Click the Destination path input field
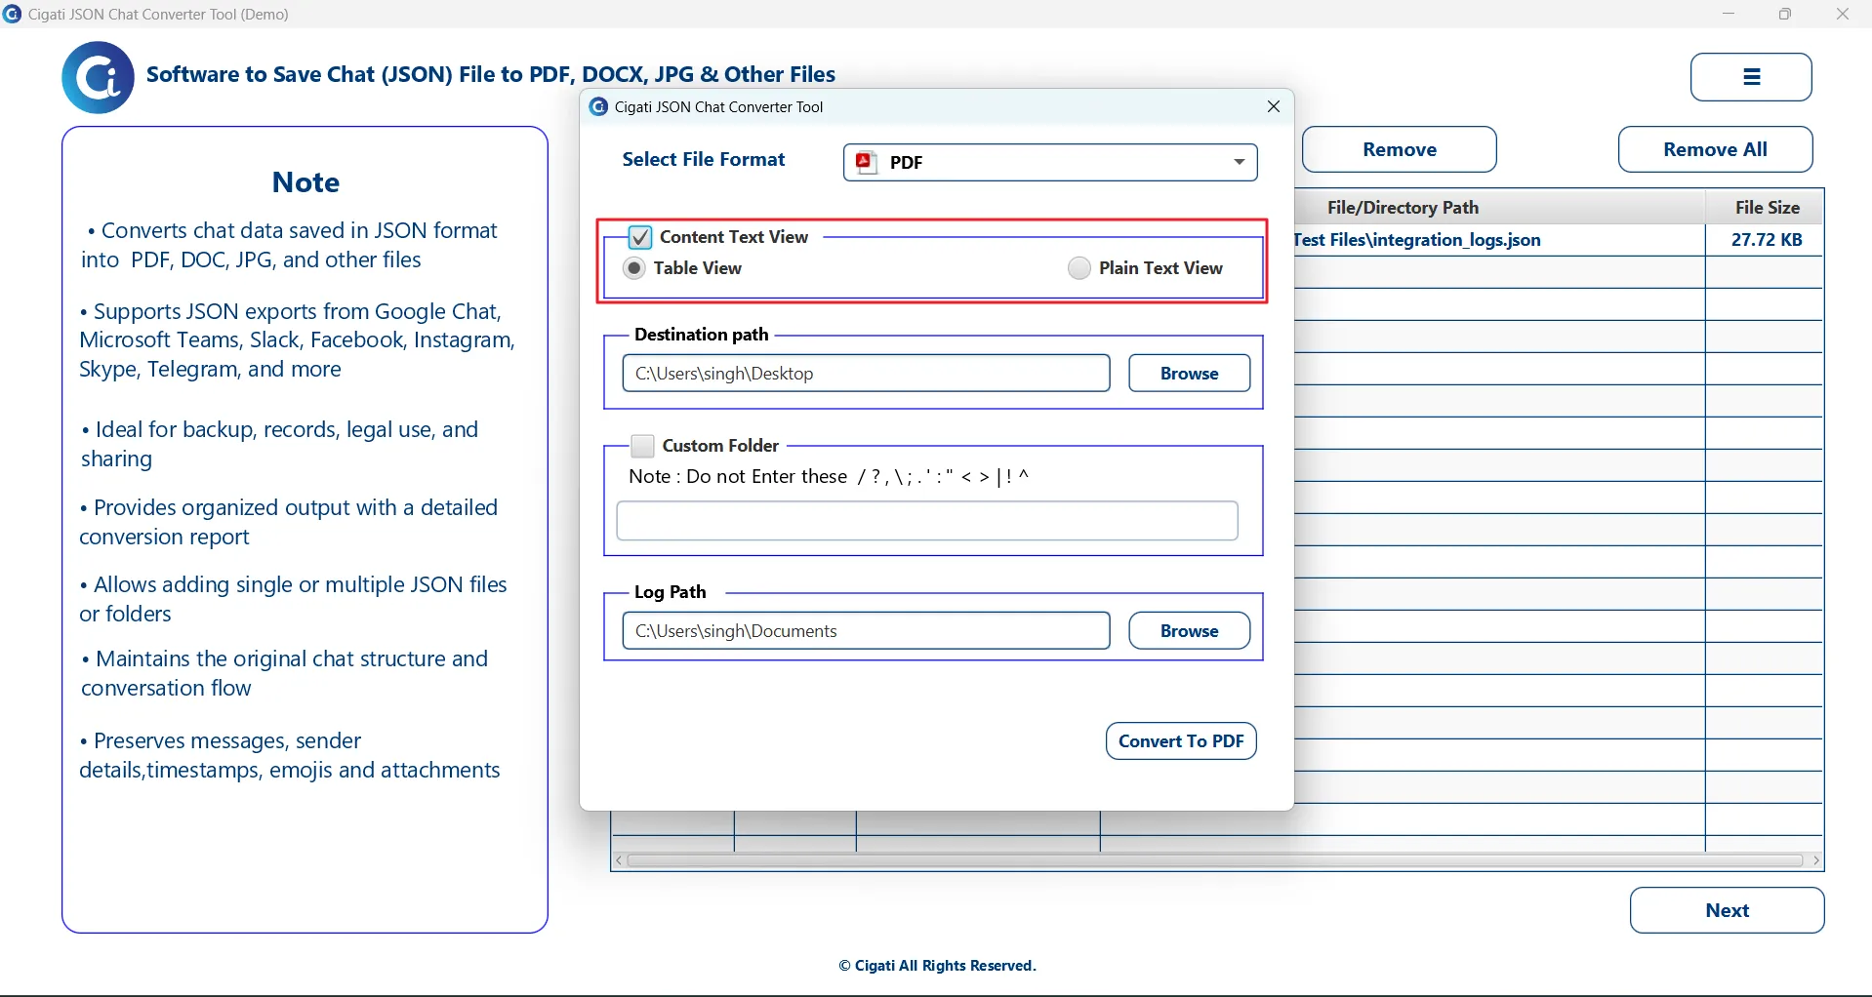This screenshot has width=1872, height=997. [x=866, y=374]
